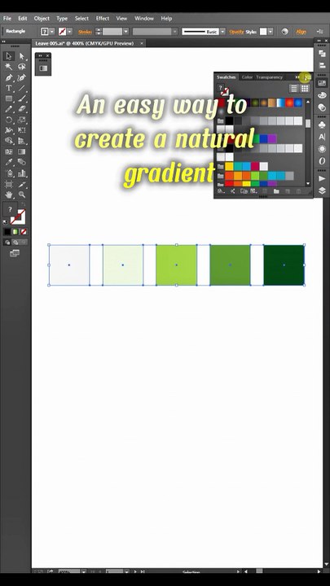Select the Rectangle tool in toolbox
The width and height of the screenshot is (330, 586).
click(x=9, y=98)
